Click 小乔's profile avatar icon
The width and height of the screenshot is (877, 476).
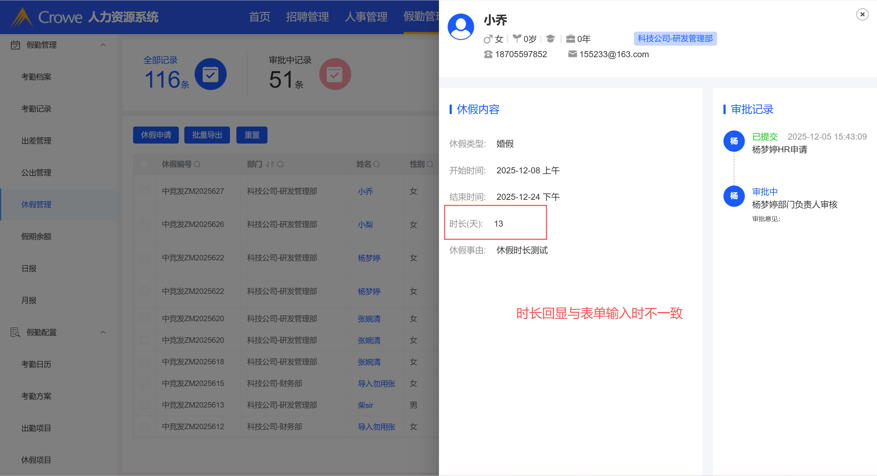click(x=461, y=26)
